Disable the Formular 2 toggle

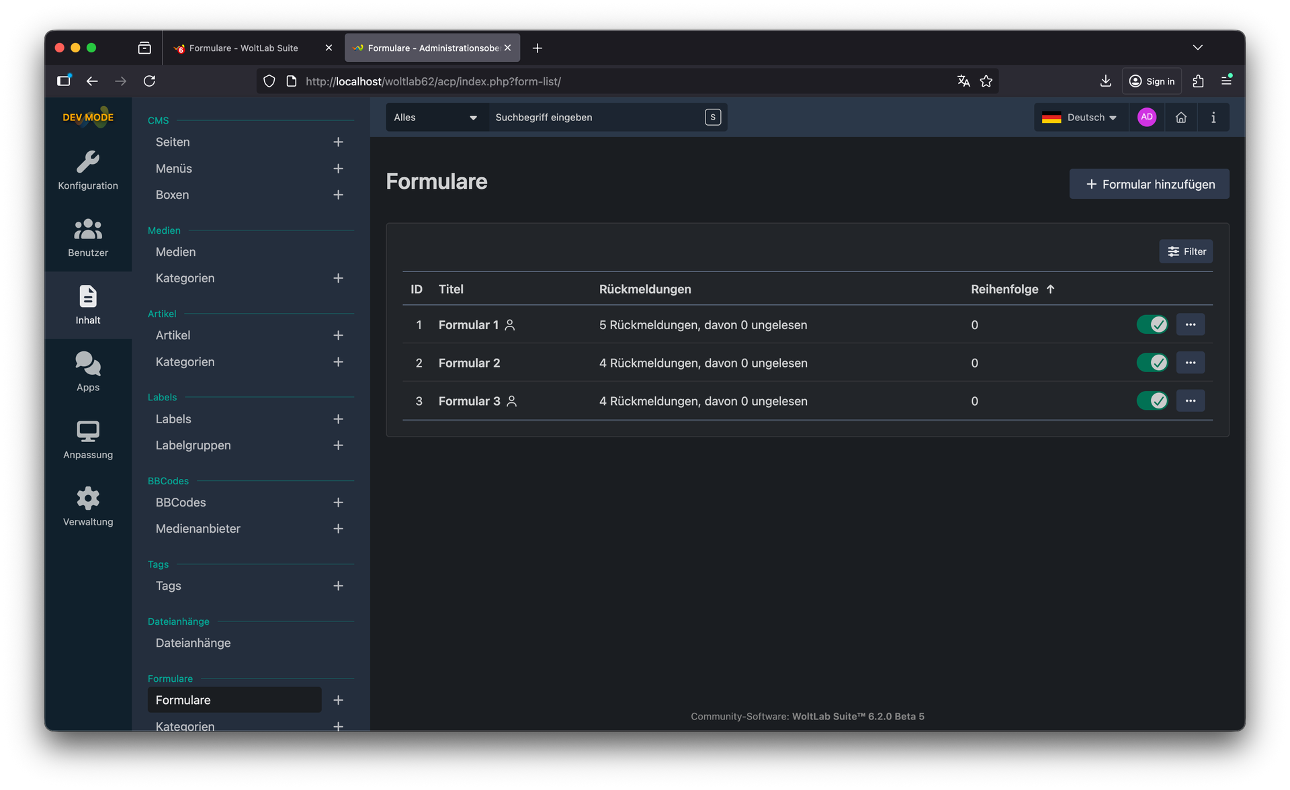click(x=1152, y=363)
